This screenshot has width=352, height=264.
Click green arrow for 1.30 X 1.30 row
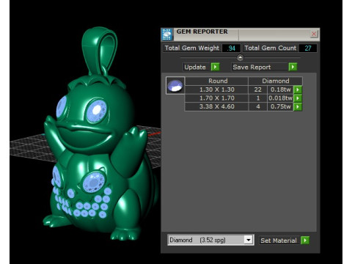point(298,89)
